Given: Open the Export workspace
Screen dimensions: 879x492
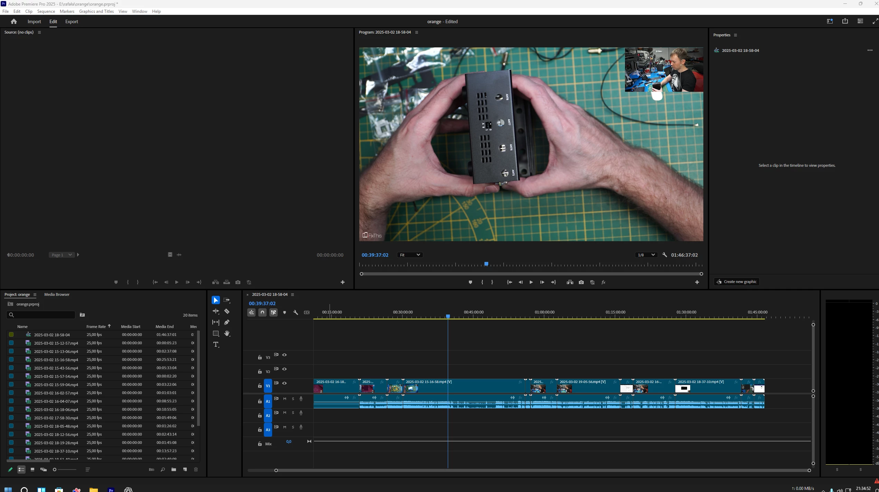Looking at the screenshot, I should [72, 21].
